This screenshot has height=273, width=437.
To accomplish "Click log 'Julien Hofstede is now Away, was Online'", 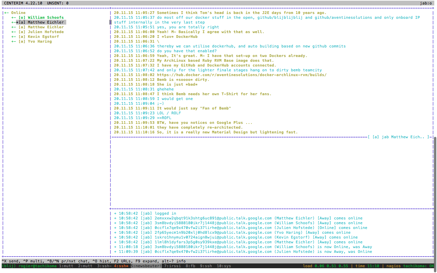I will pyautogui.click(x=243, y=252).
